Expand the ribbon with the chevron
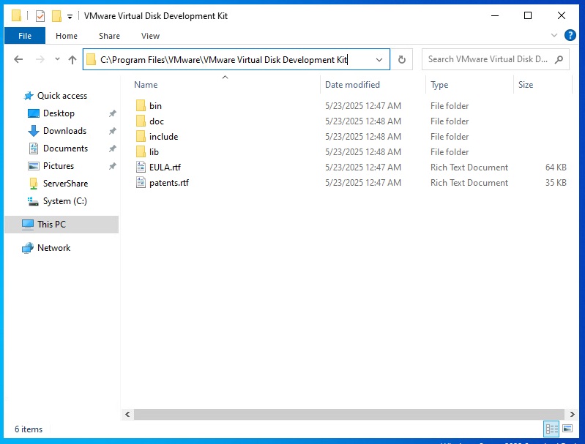This screenshot has height=444, width=585. [x=554, y=35]
